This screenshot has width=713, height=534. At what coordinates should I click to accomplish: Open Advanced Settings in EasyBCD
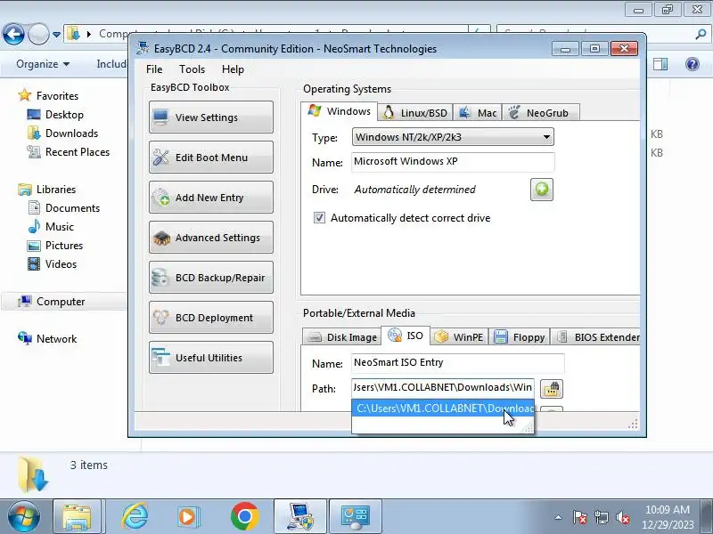[211, 237]
